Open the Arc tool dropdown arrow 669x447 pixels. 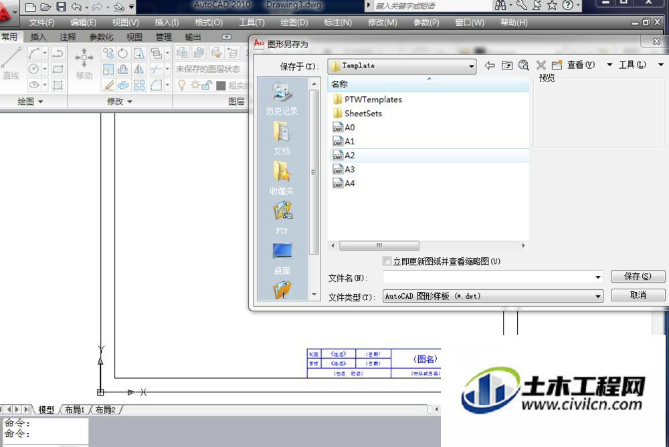coord(45,53)
